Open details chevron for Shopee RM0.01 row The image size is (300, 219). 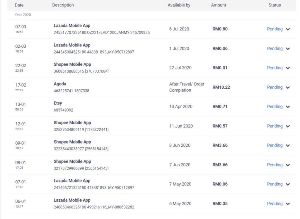click(288, 68)
